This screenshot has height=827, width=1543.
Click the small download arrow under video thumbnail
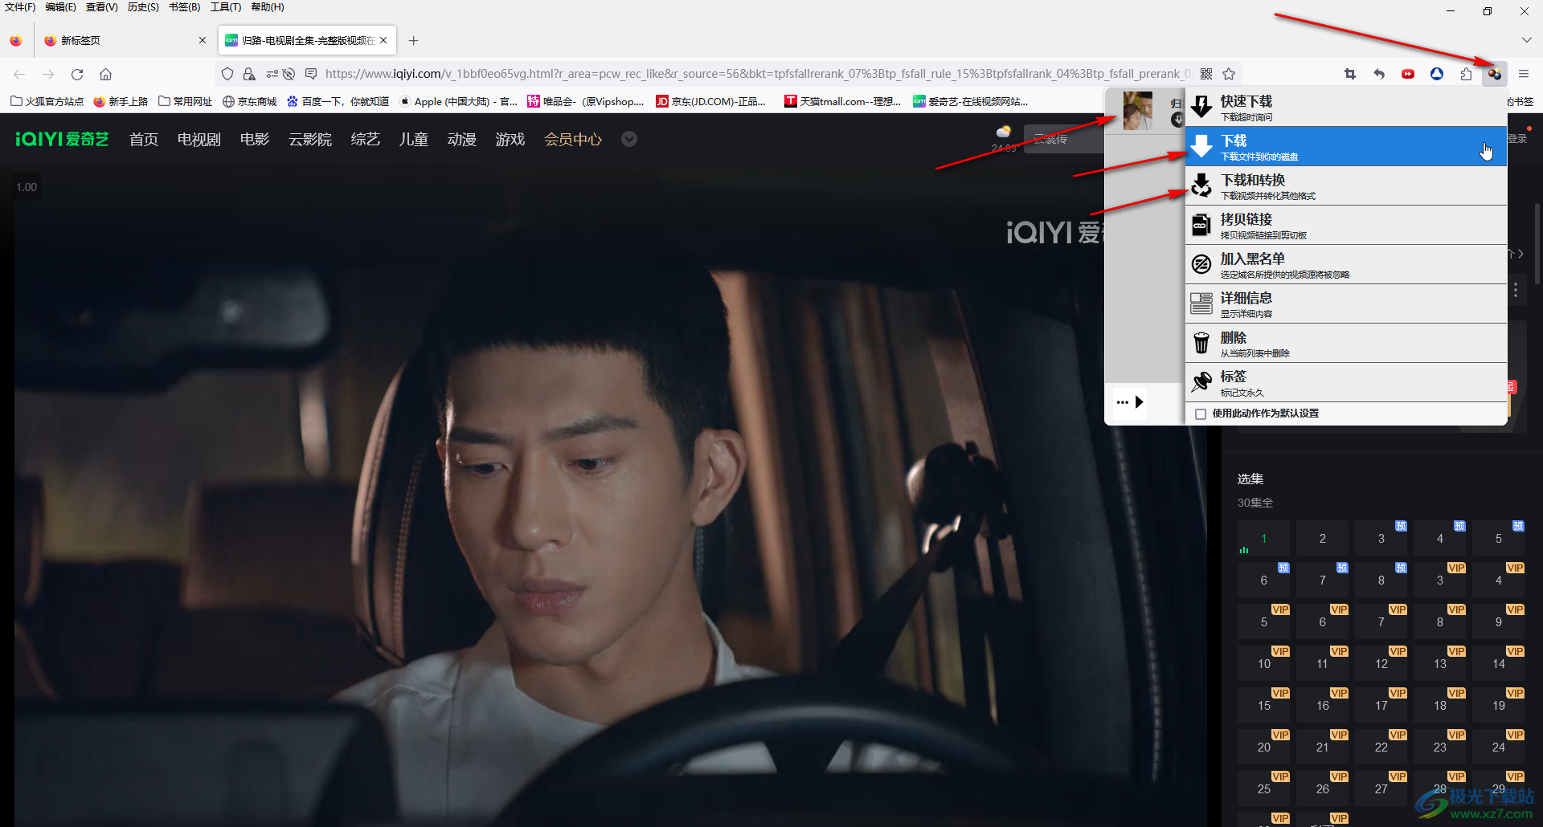click(1177, 120)
